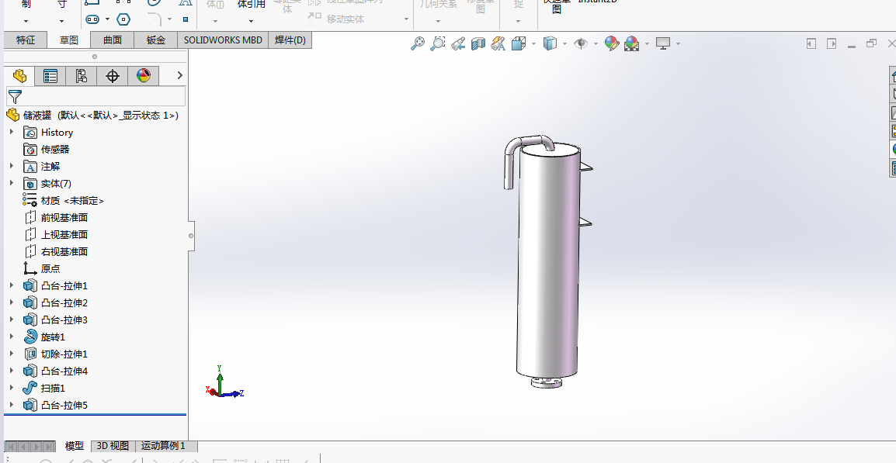Expand the History folder
This screenshot has height=463, width=896.
click(12, 132)
